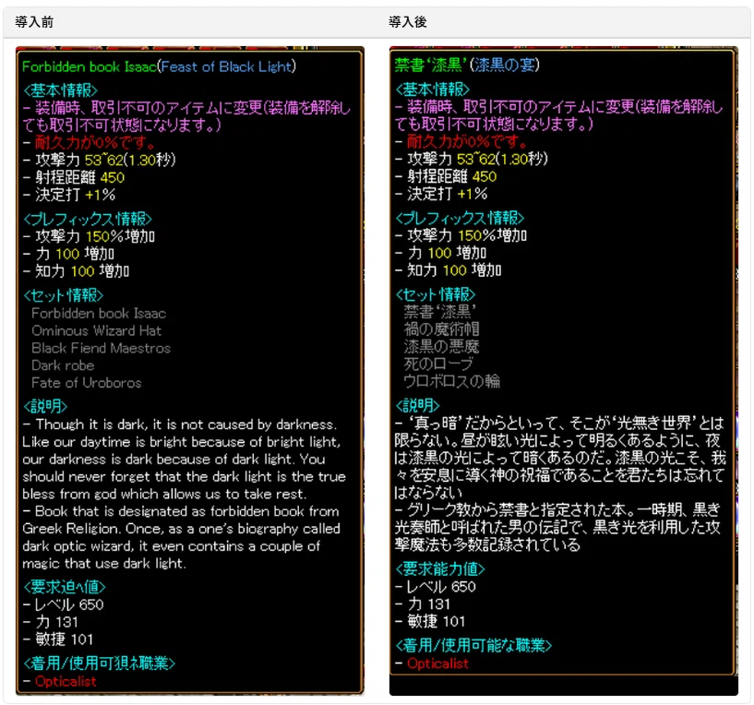The width and height of the screenshot is (754, 705).
Task: Click <説明> header in the English tooltip
Action: coord(45,406)
